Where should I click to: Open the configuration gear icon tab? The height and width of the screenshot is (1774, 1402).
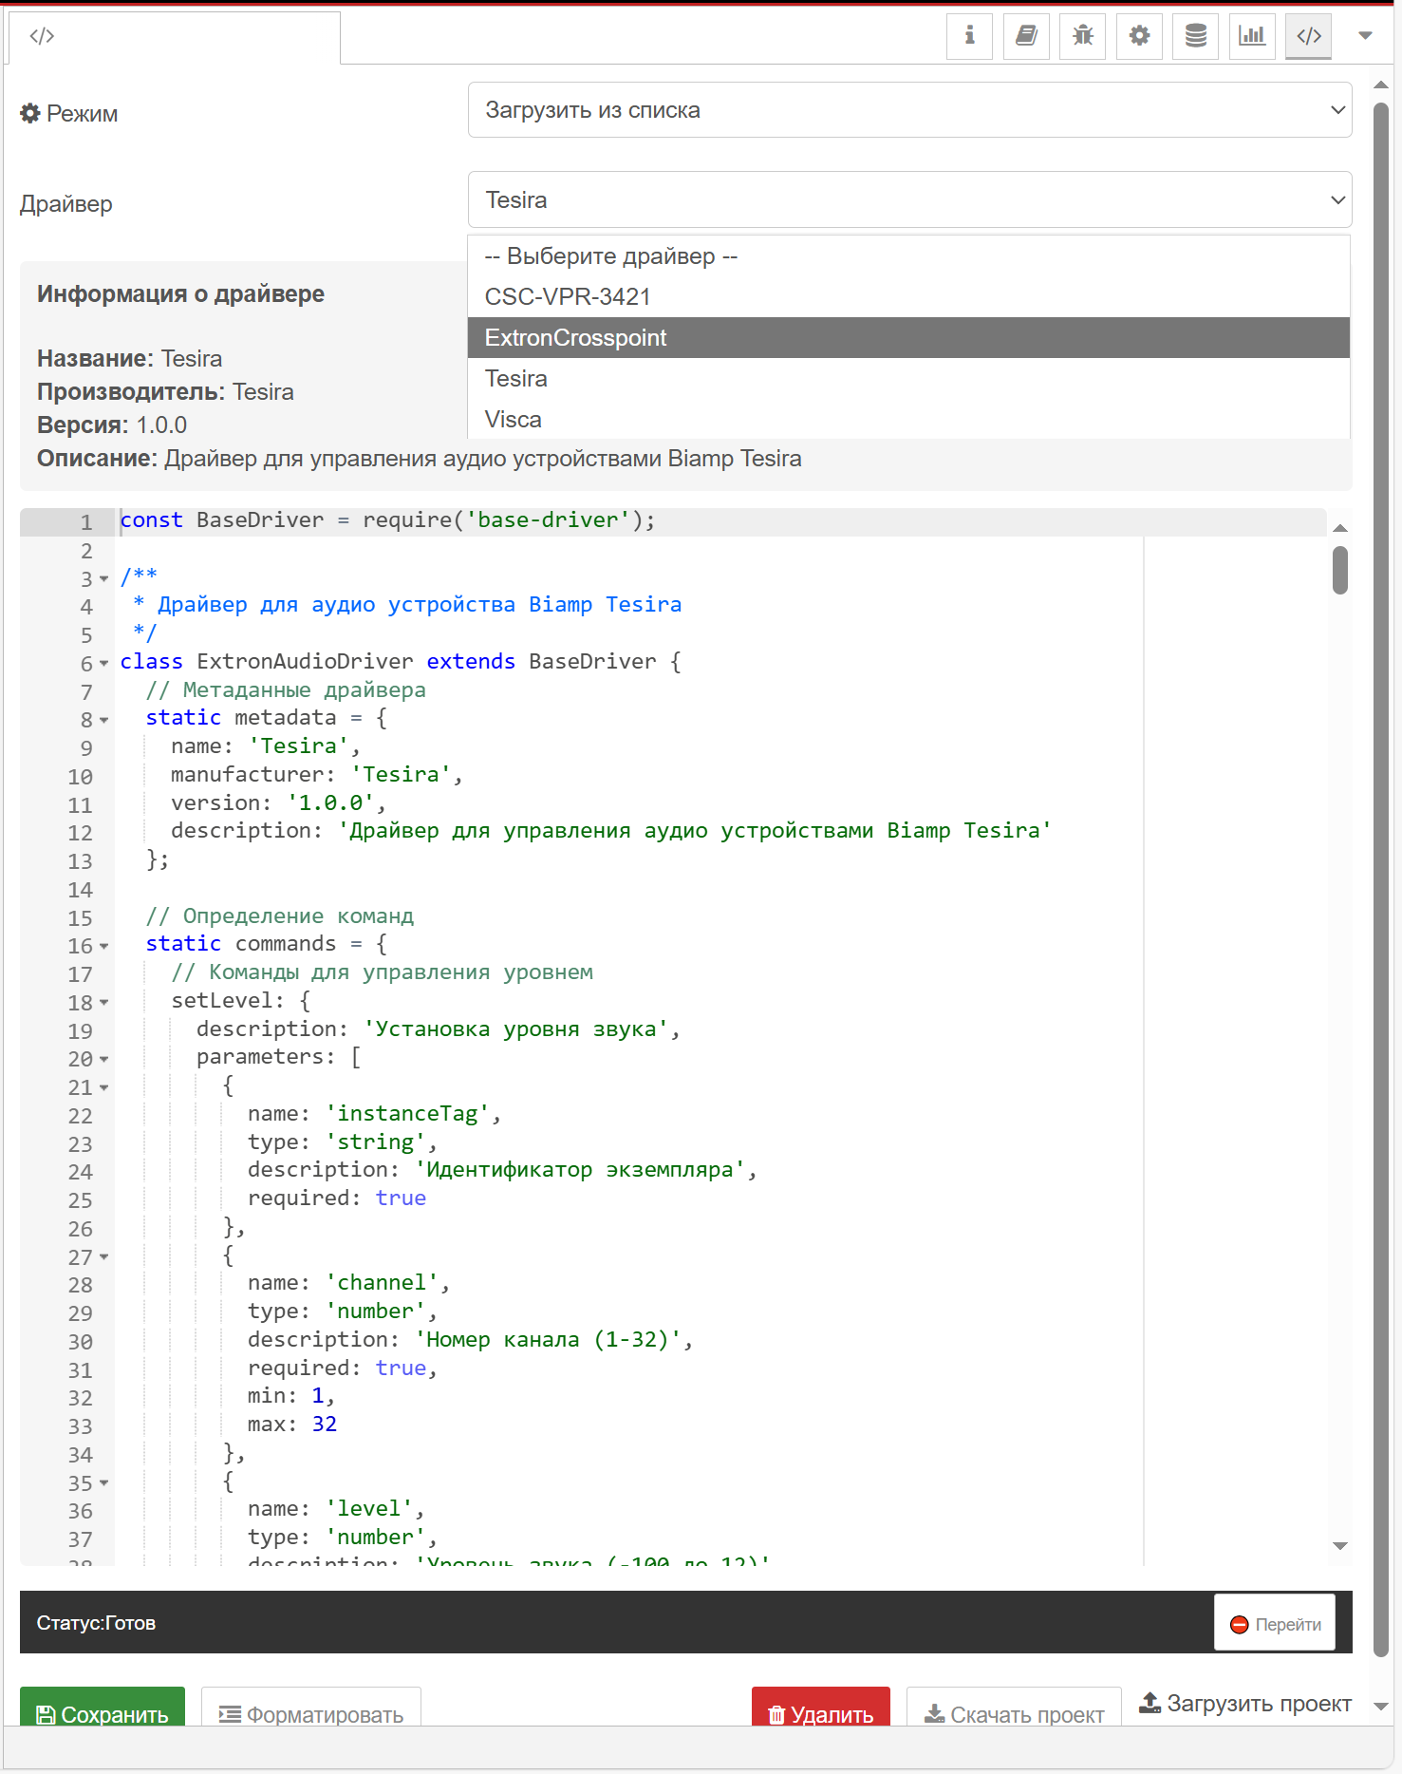(x=1139, y=36)
